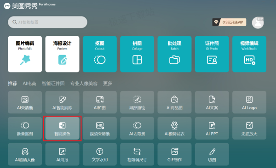Open the 视频变清晰 tool

tap(100, 128)
